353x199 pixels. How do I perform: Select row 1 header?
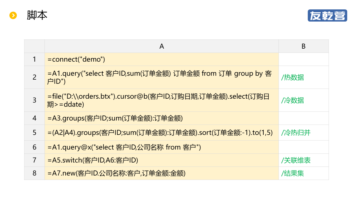34,59
